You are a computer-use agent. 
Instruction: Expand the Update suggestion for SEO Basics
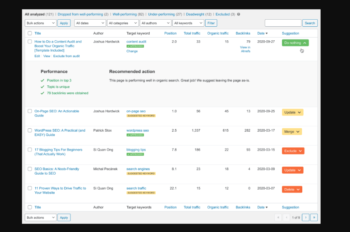pos(293,170)
